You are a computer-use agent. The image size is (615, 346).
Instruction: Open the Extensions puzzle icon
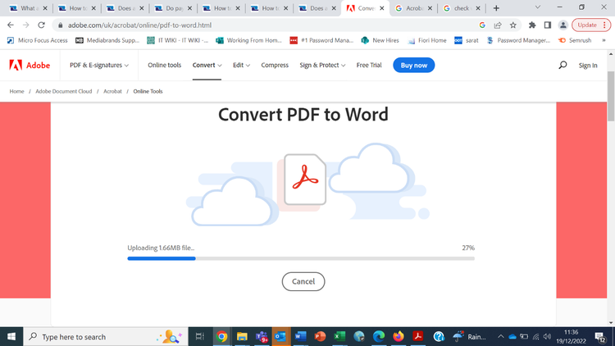[x=532, y=25]
